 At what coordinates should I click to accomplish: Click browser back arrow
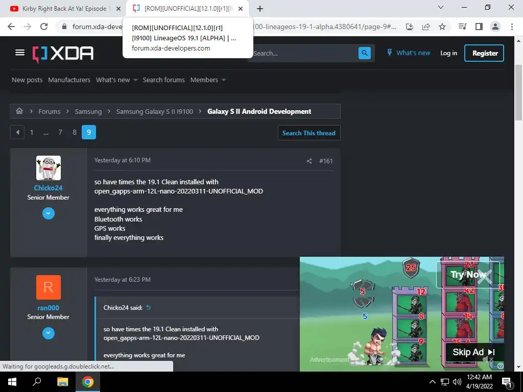pyautogui.click(x=11, y=27)
